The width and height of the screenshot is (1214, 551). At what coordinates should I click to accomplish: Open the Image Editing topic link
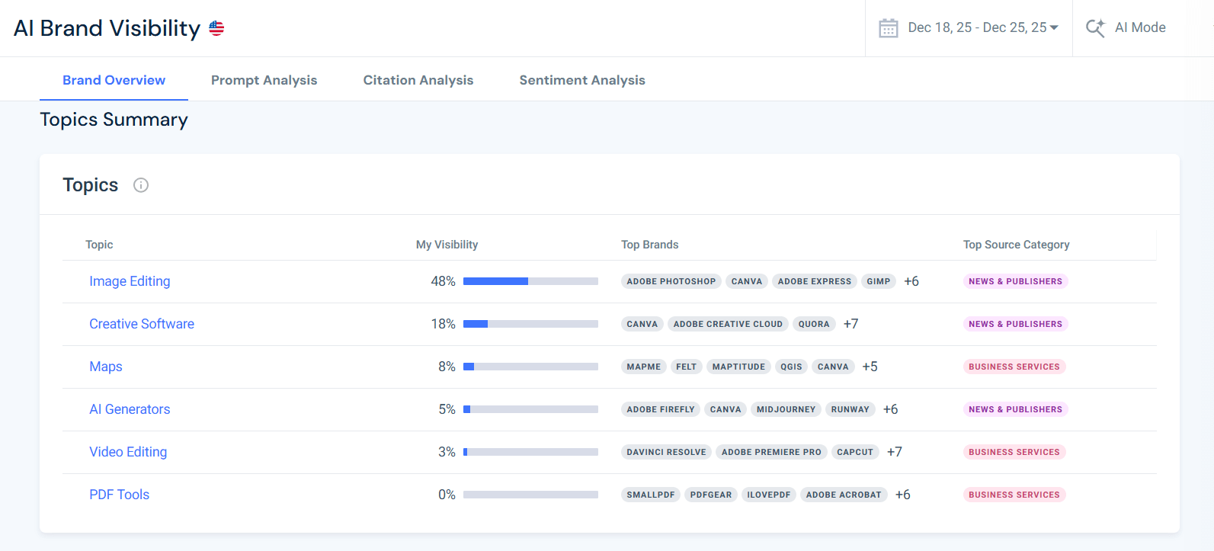[130, 281]
